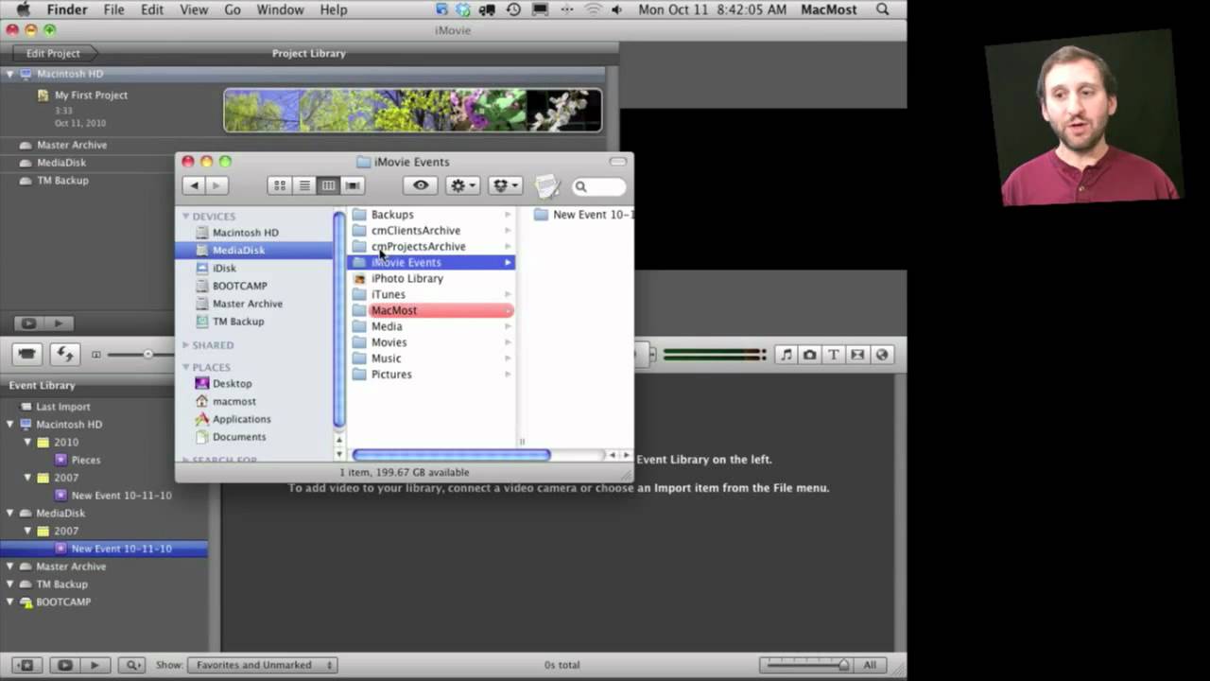
Task: Open the Time Machine menu bar icon
Action: (x=513, y=9)
